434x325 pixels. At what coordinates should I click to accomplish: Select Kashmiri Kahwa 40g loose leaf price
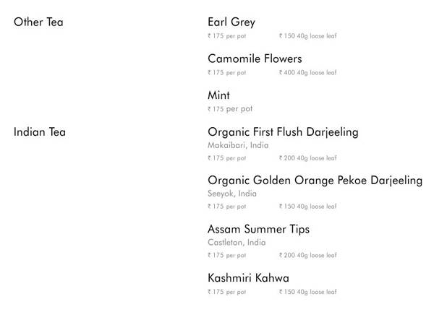coord(307,292)
